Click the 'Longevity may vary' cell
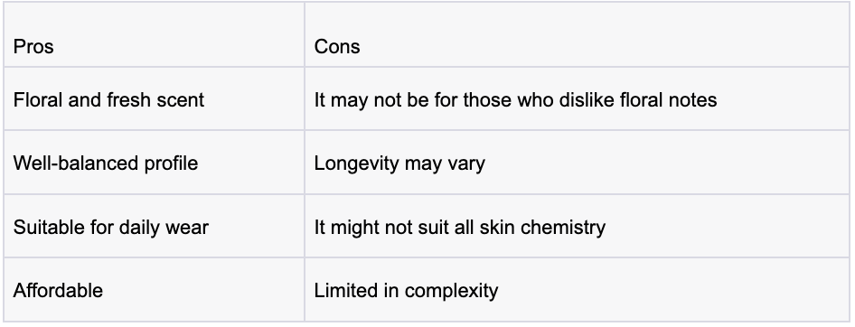 [577, 163]
